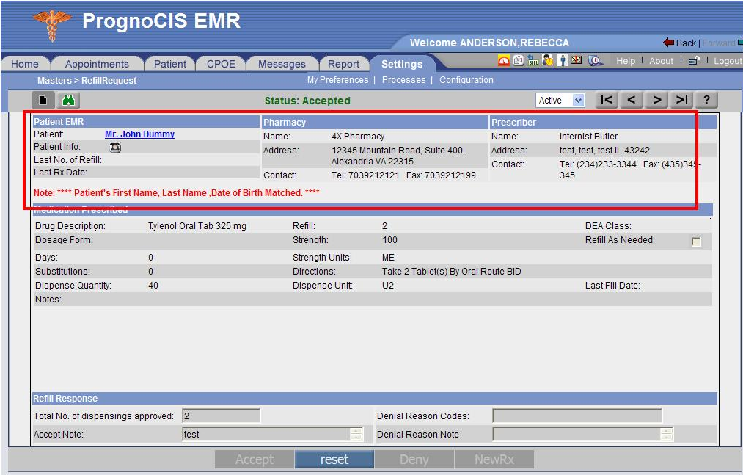Viewport: 743px width, 475px height.
Task: Open the patient info phone icon
Action: 115,148
